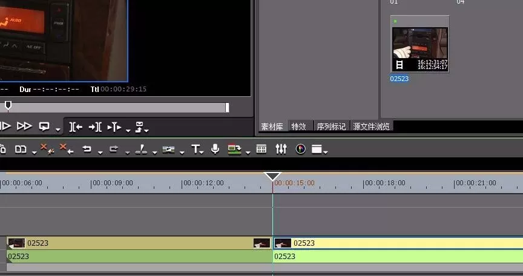The image size is (523, 276).
Task: Open the audio mixer icon
Action: 281,149
